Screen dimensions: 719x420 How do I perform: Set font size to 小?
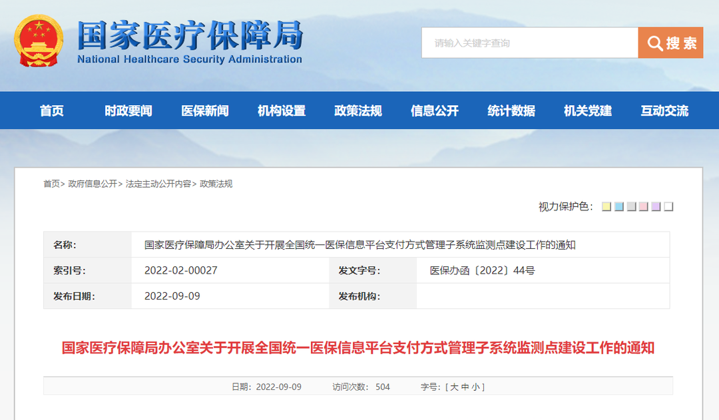point(476,387)
